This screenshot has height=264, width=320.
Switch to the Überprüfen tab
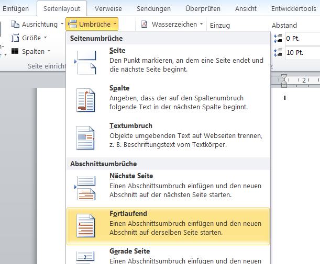coord(203,9)
